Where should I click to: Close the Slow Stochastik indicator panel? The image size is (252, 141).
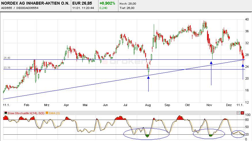coord(242,113)
